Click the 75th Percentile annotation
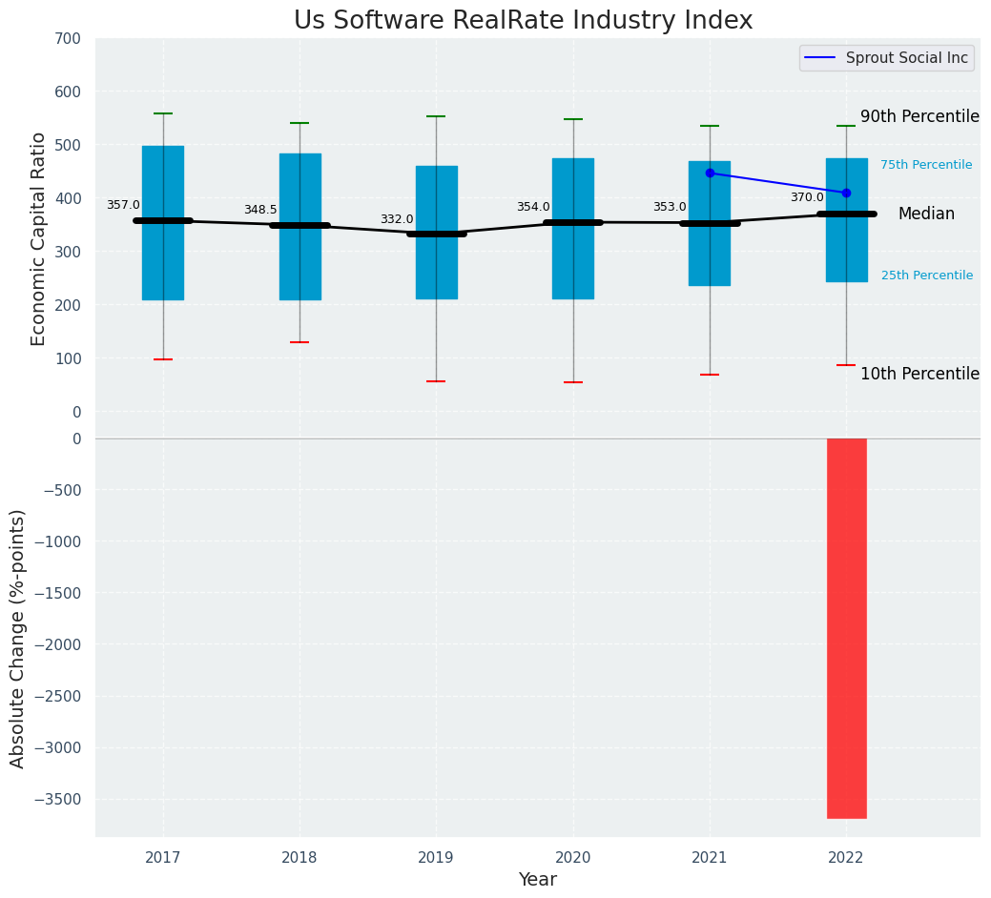The height and width of the screenshot is (898, 991). pyautogui.click(x=926, y=164)
